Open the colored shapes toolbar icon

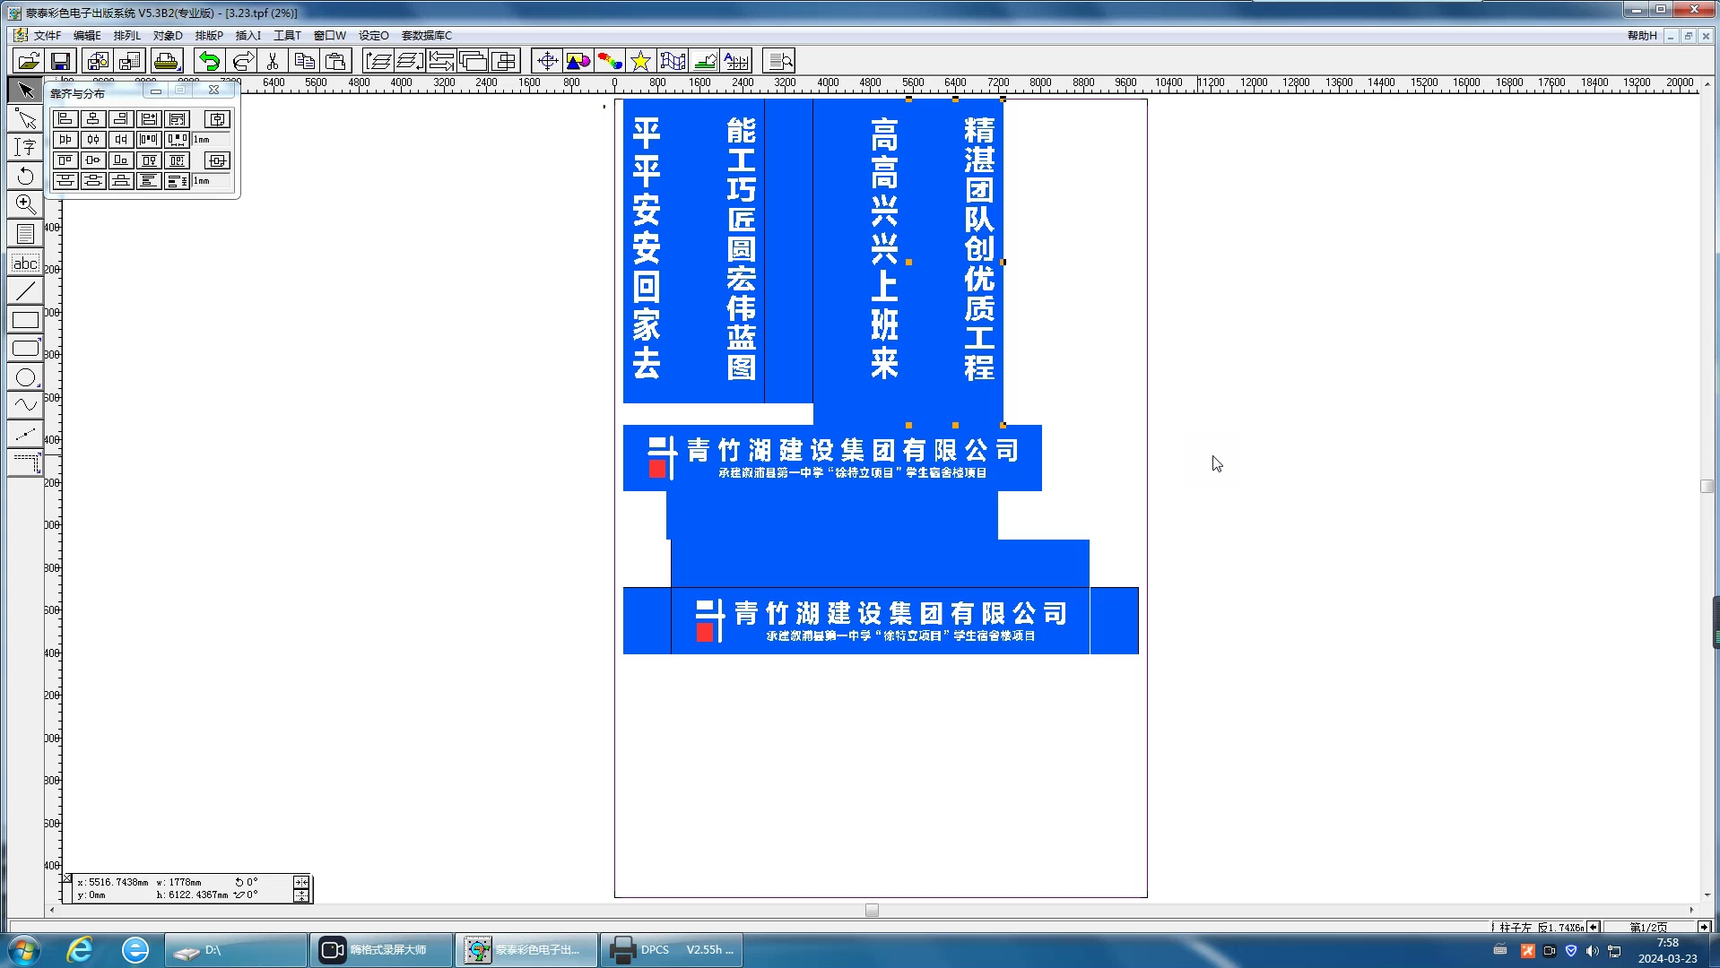coord(578,61)
